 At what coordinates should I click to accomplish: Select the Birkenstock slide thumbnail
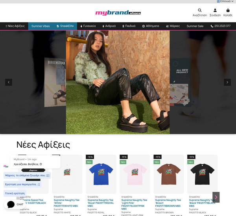pyautogui.click(x=55, y=82)
